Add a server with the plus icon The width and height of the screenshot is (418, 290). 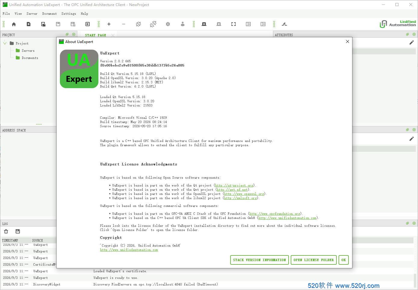pyautogui.click(x=109, y=24)
